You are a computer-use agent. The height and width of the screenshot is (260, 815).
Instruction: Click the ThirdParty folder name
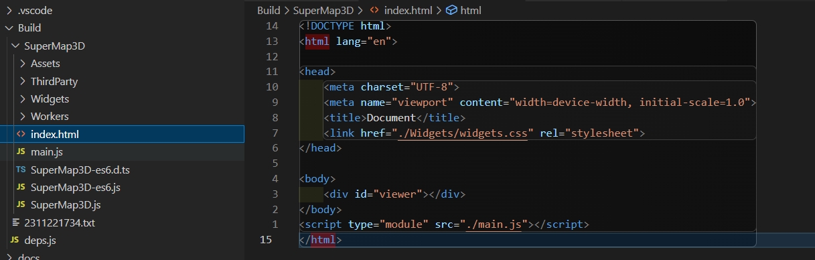point(54,82)
